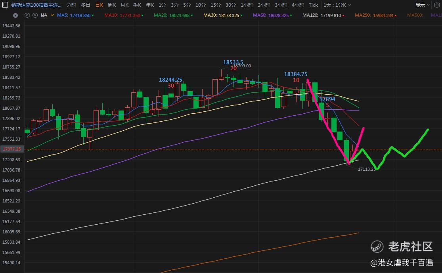Viewport: 442px width, 273px height.
Task: Switch to 分时 intraday view
Action: pos(71,5)
